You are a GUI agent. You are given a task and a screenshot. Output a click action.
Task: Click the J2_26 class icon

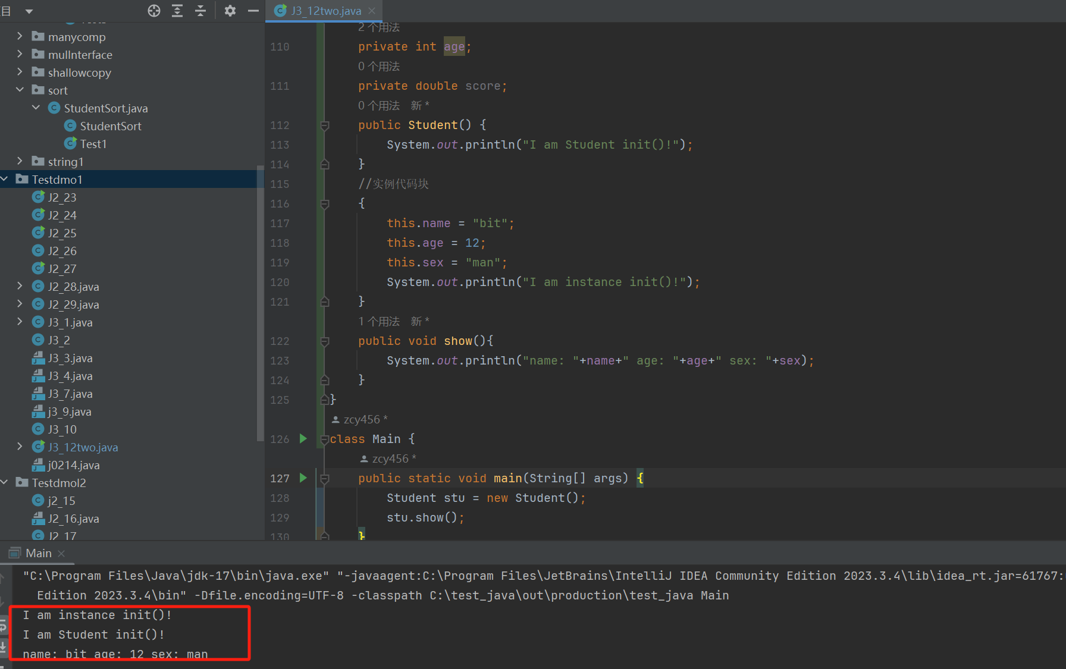click(38, 250)
